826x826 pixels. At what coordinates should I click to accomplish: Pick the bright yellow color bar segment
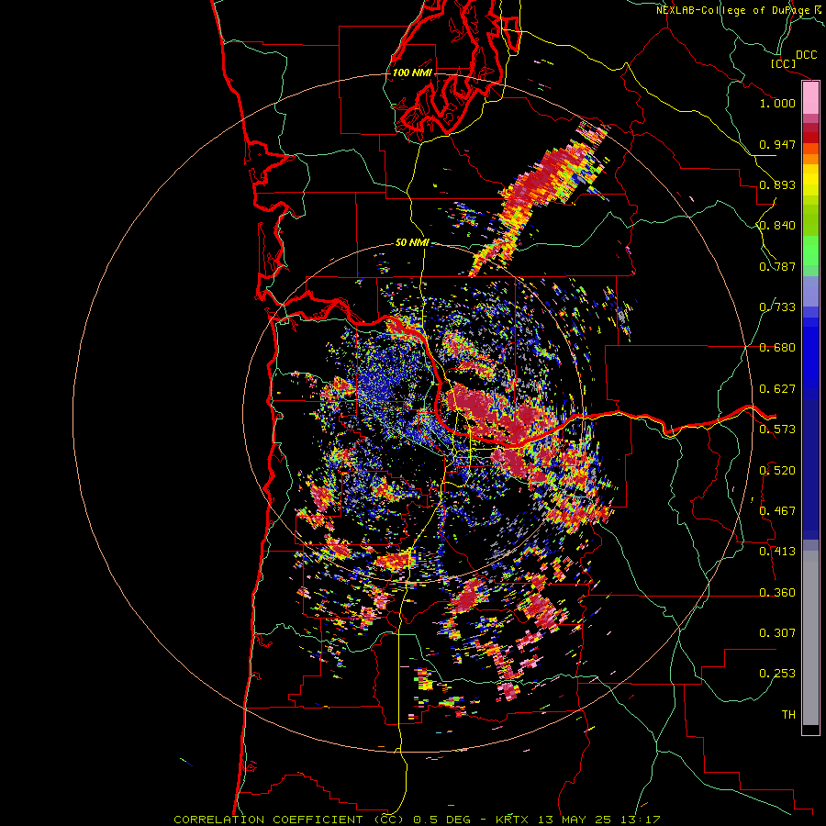pyautogui.click(x=810, y=180)
